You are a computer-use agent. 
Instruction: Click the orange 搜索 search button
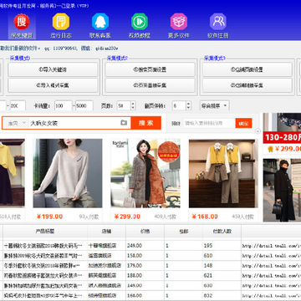[146, 123]
